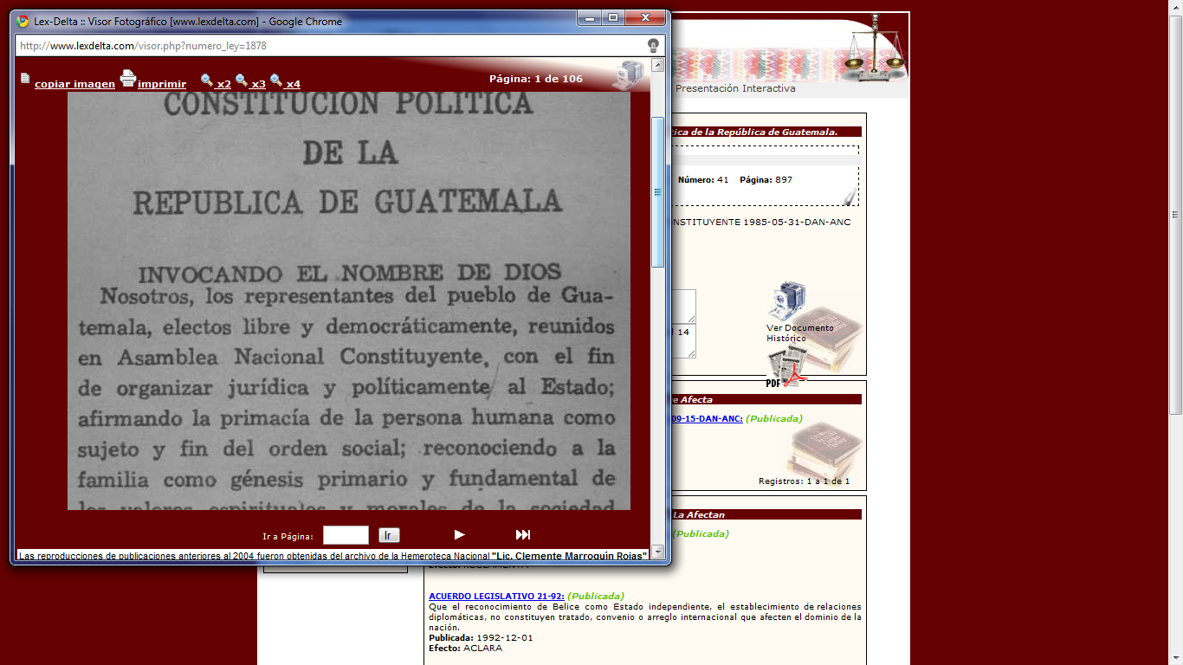The image size is (1183, 665).
Task: Jump to the last page
Action: pos(523,535)
